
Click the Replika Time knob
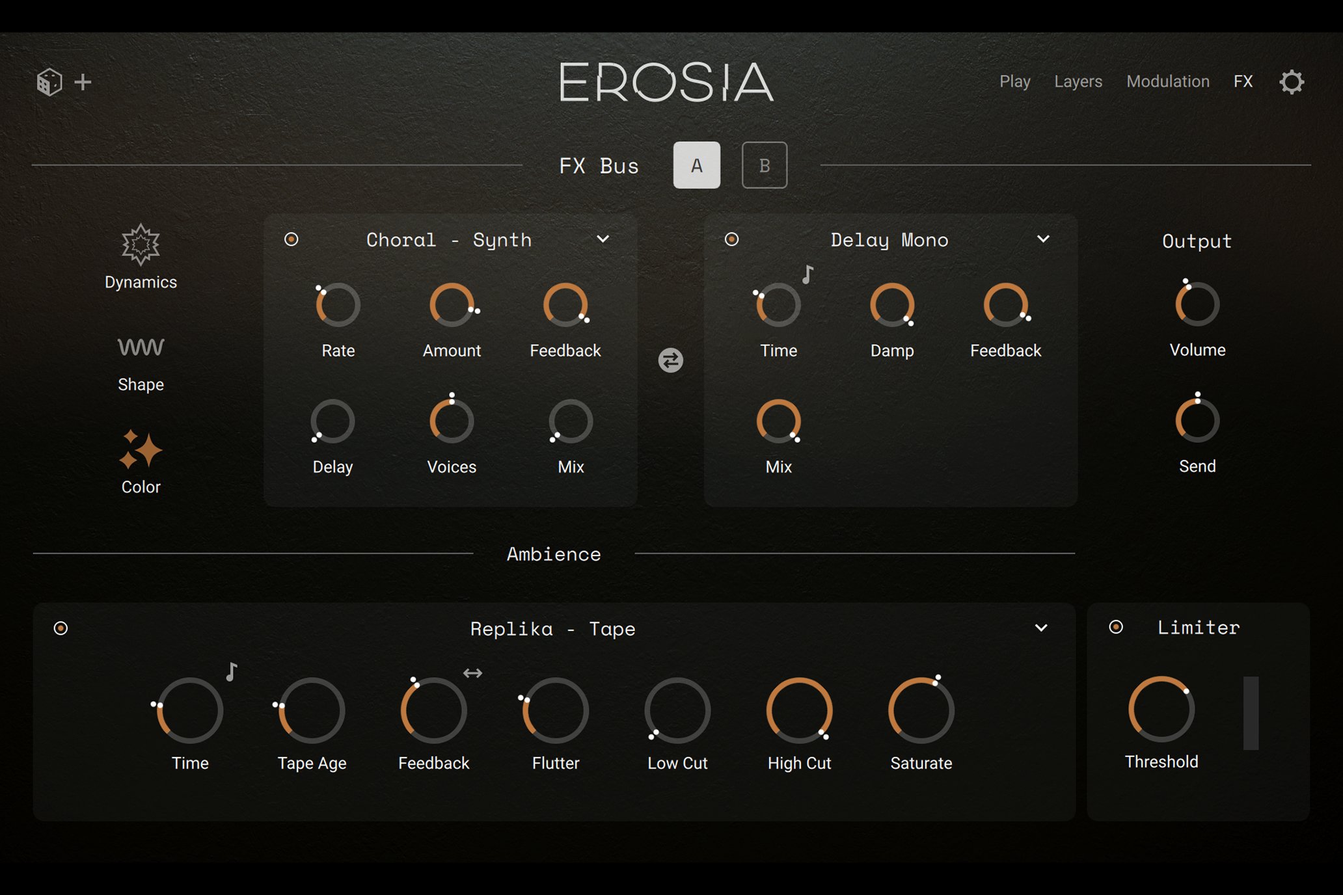[x=190, y=710]
